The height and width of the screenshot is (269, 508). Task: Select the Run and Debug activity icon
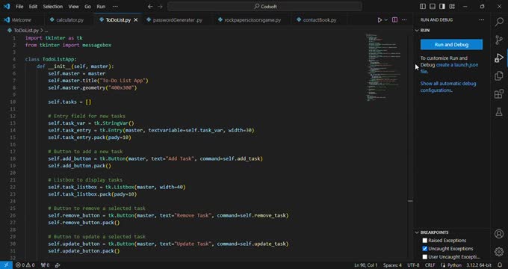coord(499,58)
